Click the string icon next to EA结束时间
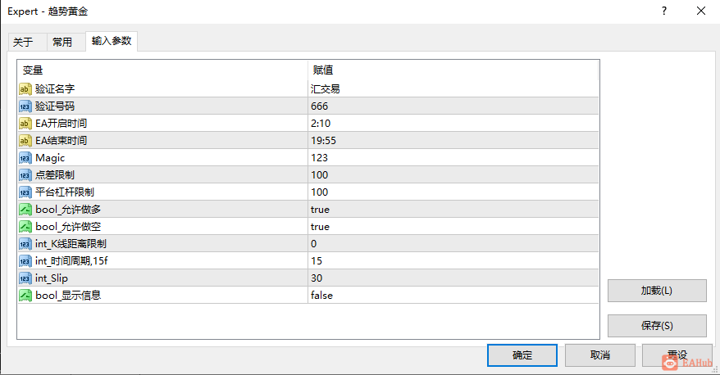 pyautogui.click(x=25, y=141)
